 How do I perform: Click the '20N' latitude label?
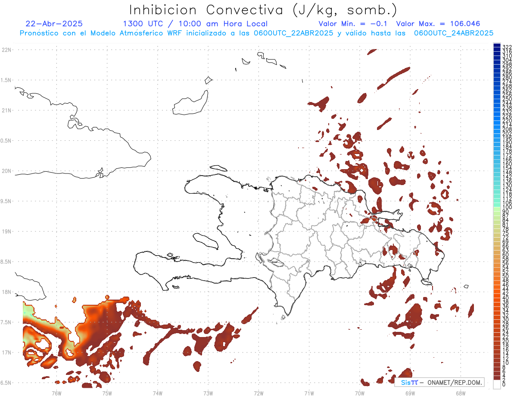6,171
